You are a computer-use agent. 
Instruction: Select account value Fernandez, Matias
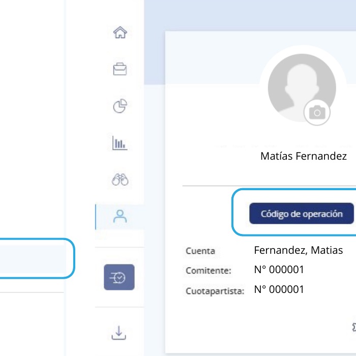tap(299, 250)
